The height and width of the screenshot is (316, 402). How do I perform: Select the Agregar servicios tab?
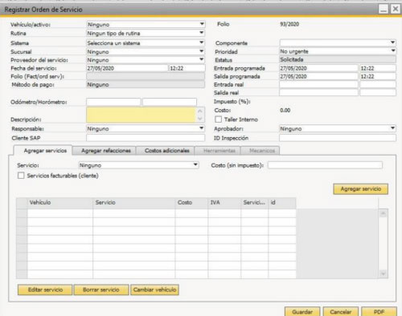pyautogui.click(x=45, y=151)
